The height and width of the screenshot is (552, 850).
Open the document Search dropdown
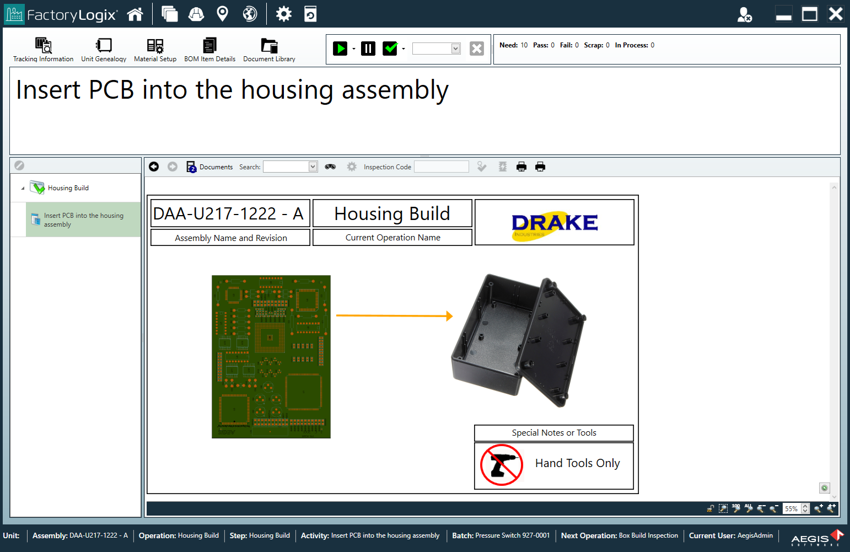[313, 167]
